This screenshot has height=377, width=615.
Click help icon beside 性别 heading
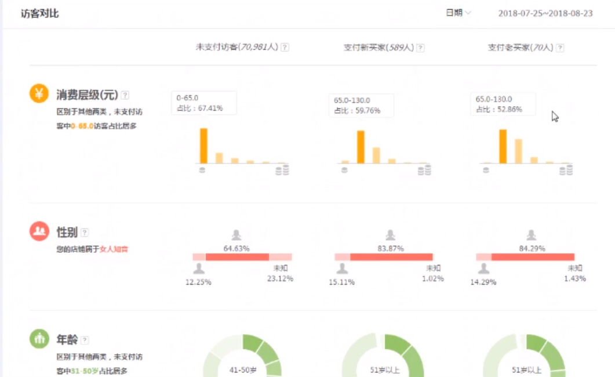tap(85, 233)
